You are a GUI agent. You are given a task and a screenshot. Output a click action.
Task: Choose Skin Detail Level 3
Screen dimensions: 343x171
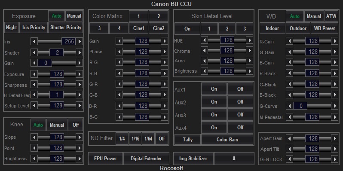point(245,29)
